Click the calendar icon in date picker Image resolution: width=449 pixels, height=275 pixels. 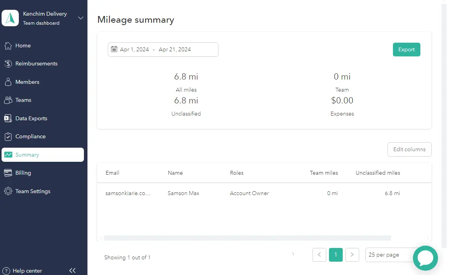coord(115,49)
